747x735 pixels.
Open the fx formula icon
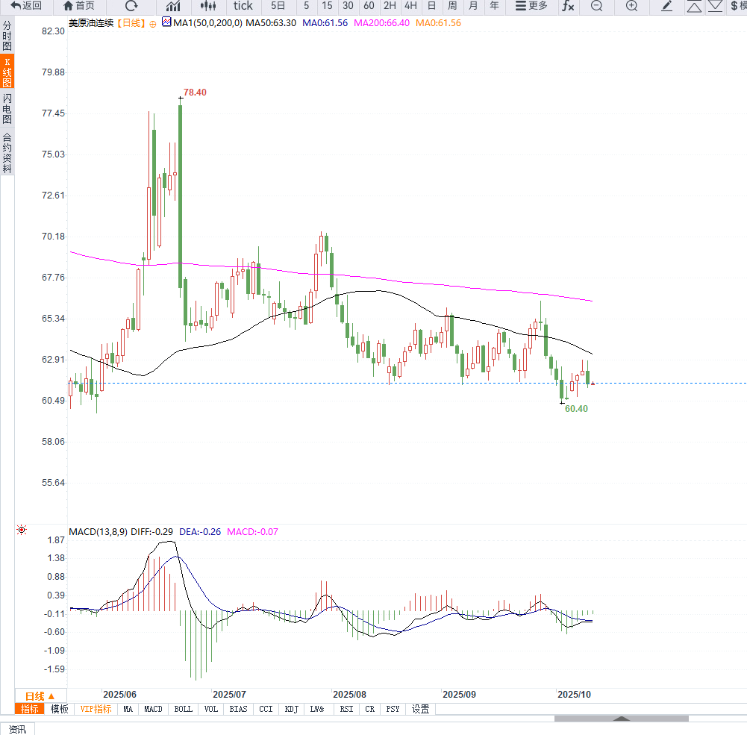[x=568, y=6]
